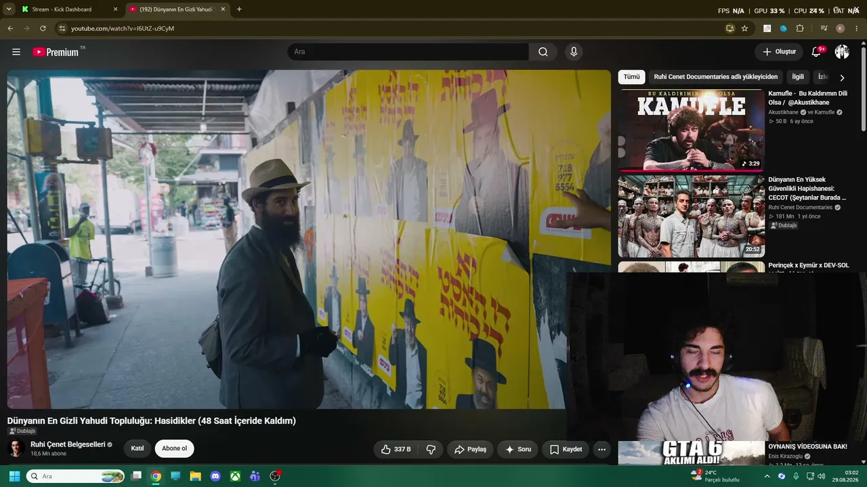The image size is (867, 487).
Task: Open more actions (three dots) under video
Action: (601, 449)
